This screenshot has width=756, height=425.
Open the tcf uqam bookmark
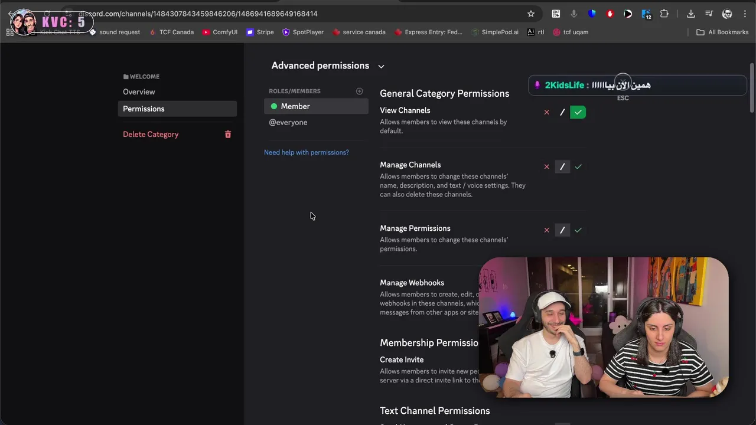571,32
